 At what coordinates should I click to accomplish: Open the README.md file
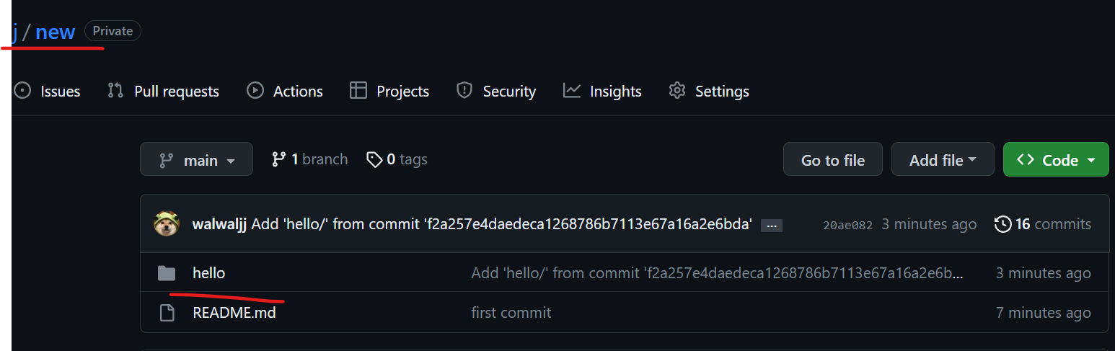234,313
